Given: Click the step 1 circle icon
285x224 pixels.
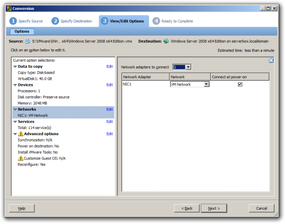Looking at the screenshot, I should [x=13, y=21].
